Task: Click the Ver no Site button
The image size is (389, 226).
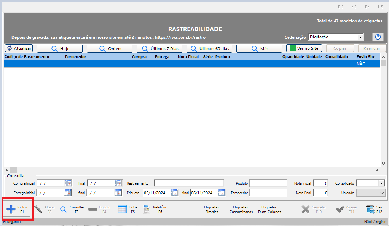Action: tap(304, 48)
